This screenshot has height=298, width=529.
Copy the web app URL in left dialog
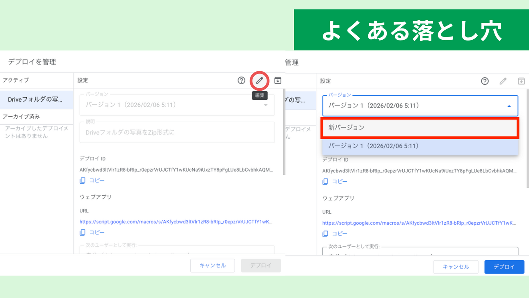92,232
